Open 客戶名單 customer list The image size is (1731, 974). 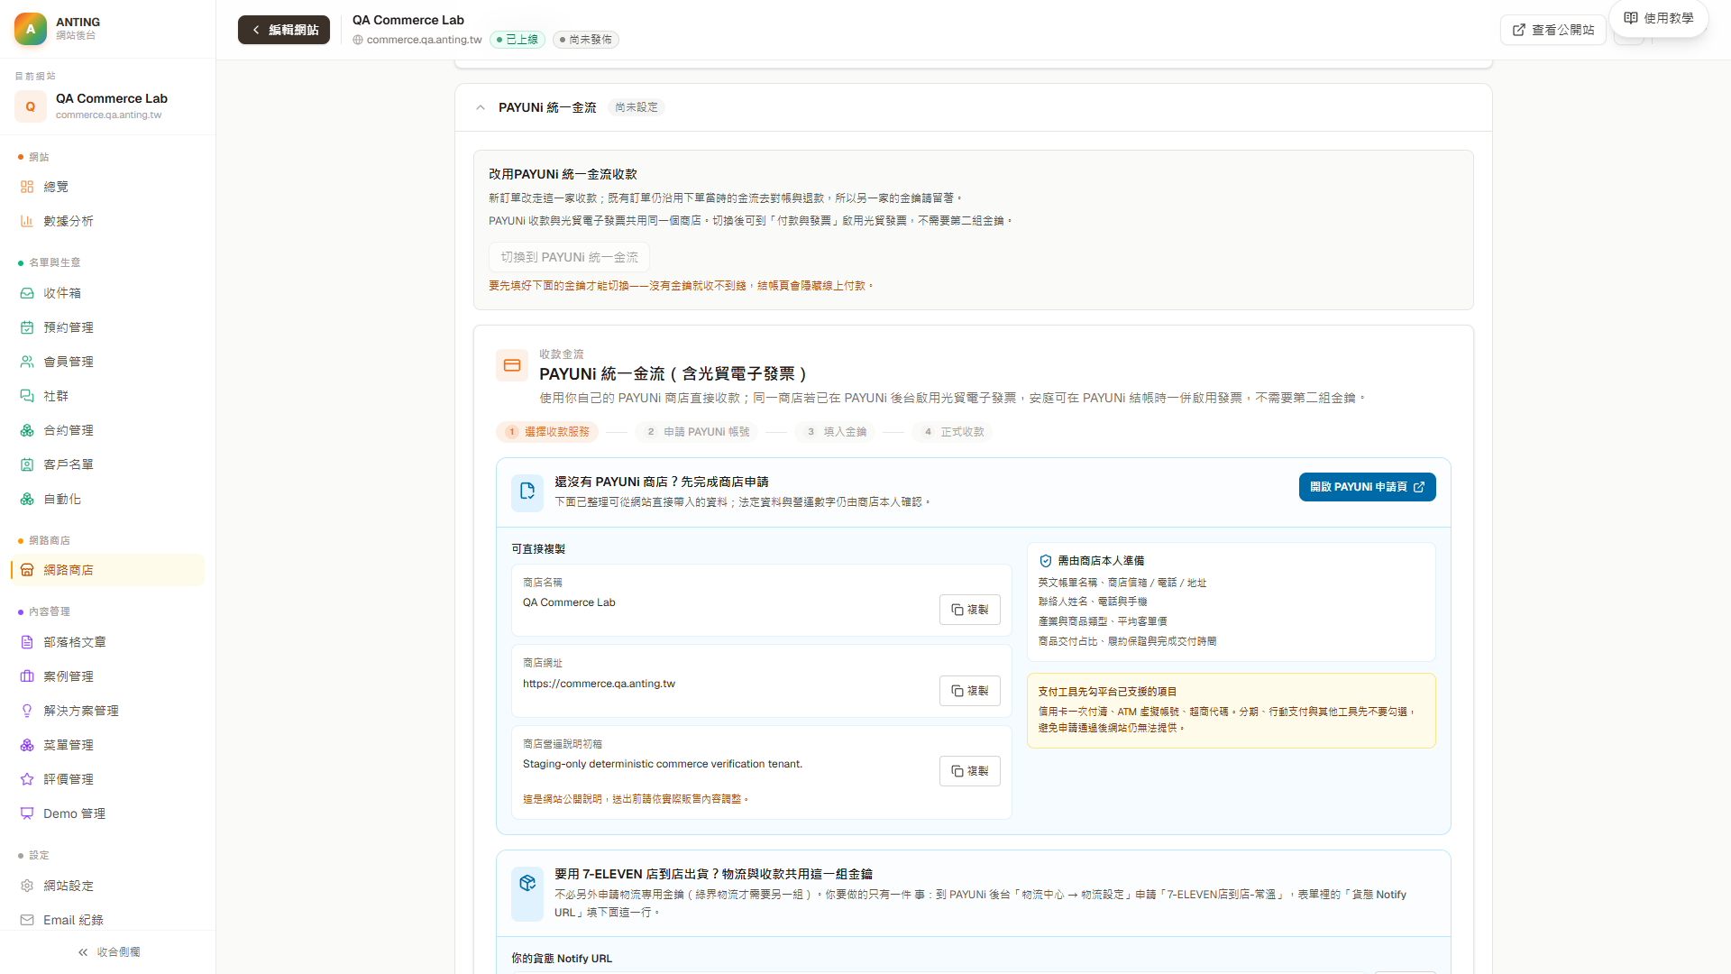click(107, 464)
